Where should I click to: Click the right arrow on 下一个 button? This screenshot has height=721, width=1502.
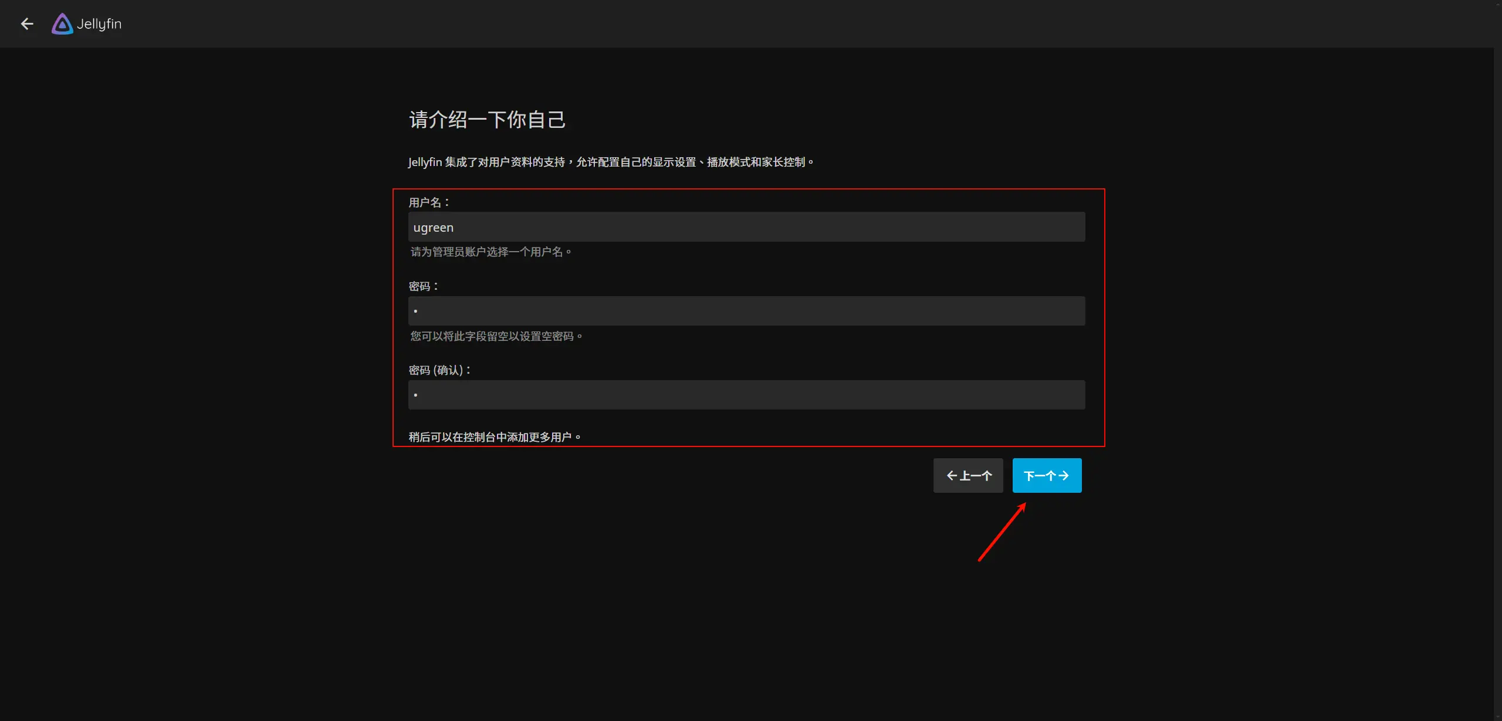[1063, 476]
